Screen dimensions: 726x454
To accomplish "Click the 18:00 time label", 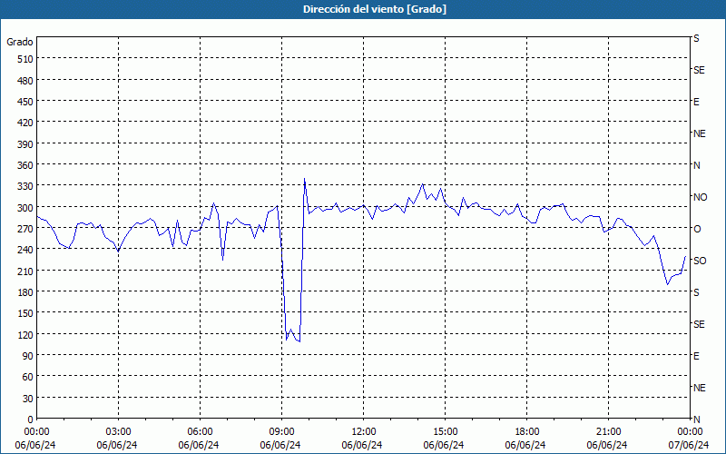I will (527, 432).
